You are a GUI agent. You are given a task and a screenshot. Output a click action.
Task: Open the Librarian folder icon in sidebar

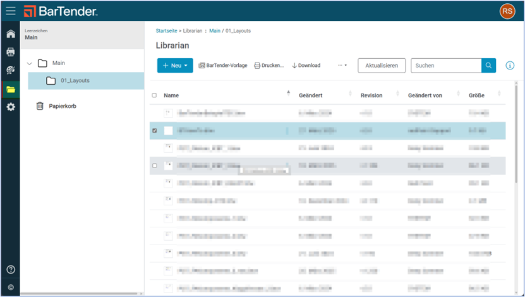click(11, 89)
